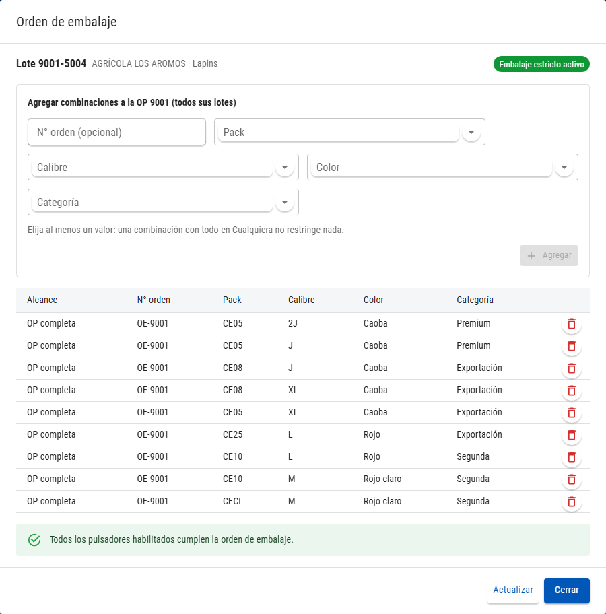Click the Color column header in table
Image resolution: width=606 pixels, height=614 pixels.
[x=374, y=300]
